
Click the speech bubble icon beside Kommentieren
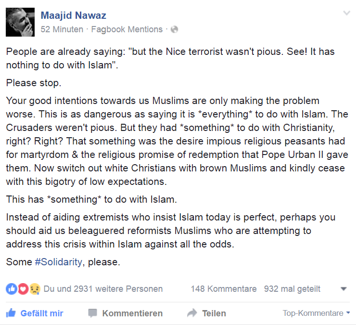[92, 313]
